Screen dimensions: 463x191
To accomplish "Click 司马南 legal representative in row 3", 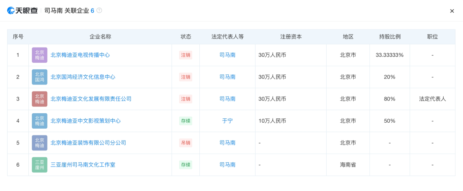I will (x=227, y=99).
